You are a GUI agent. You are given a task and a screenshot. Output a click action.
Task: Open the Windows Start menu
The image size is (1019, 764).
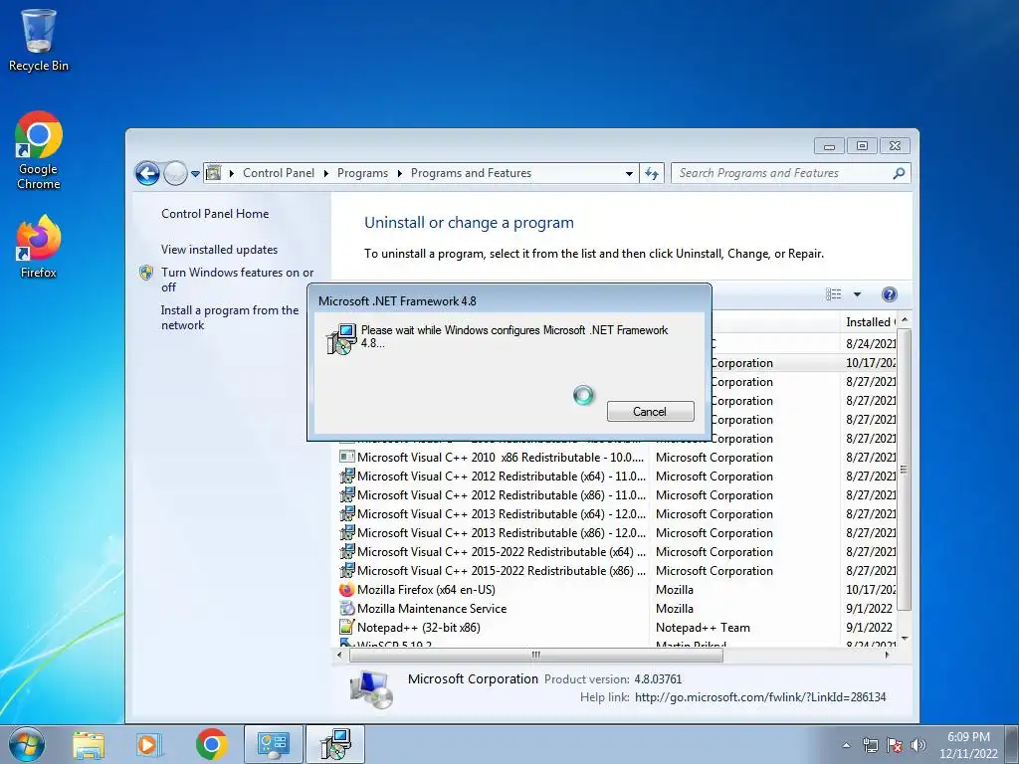tap(26, 744)
